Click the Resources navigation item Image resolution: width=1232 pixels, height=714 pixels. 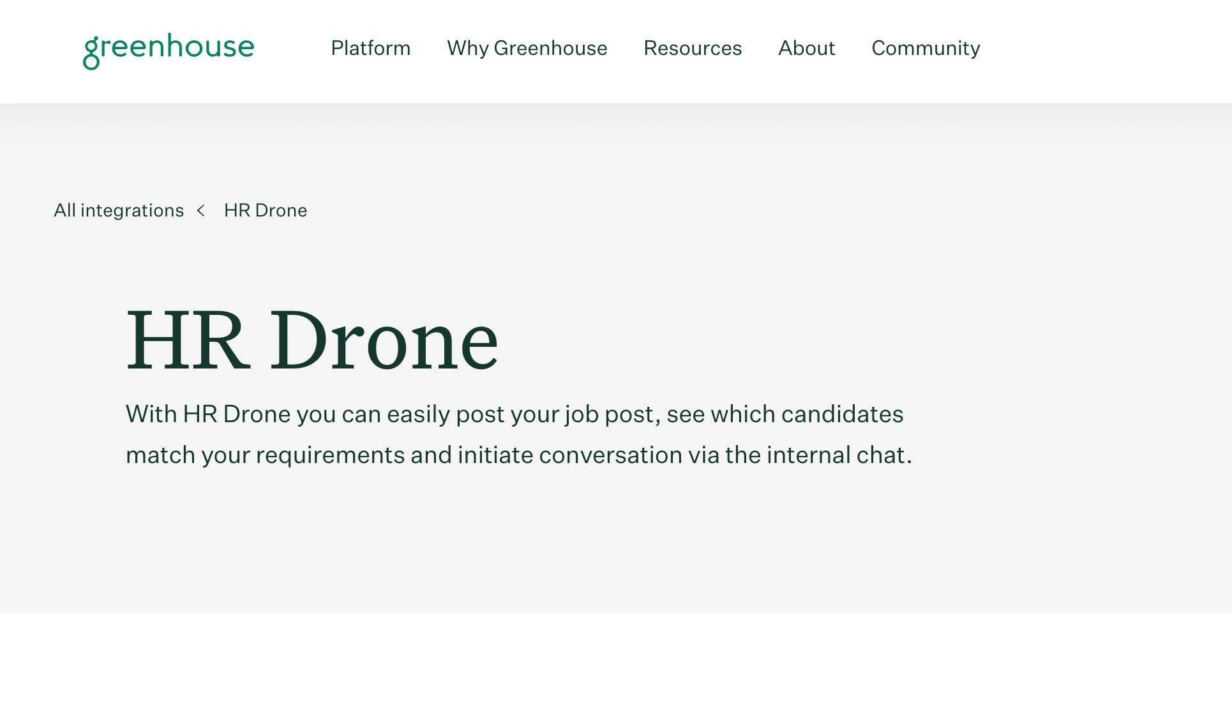[693, 49]
